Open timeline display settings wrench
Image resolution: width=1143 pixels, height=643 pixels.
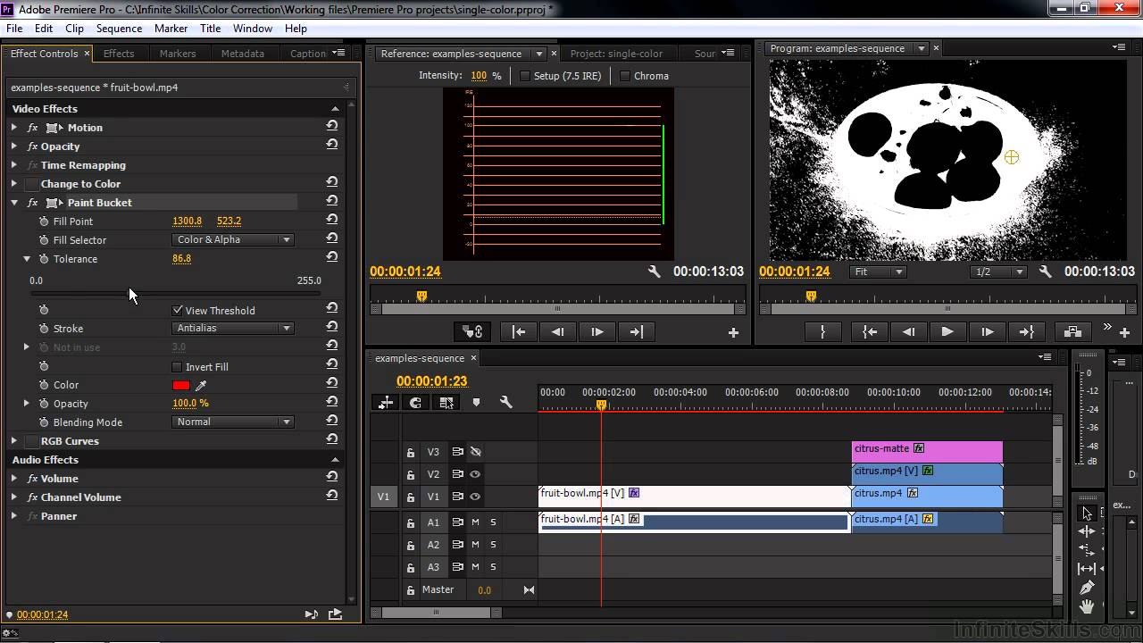(505, 403)
